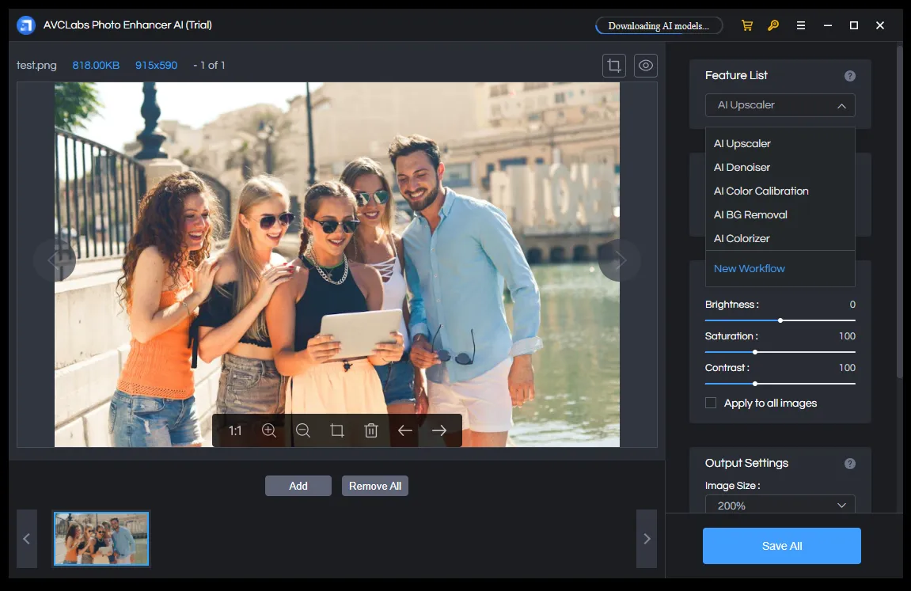Select AI Denoiser from the feature menu

pos(742,167)
